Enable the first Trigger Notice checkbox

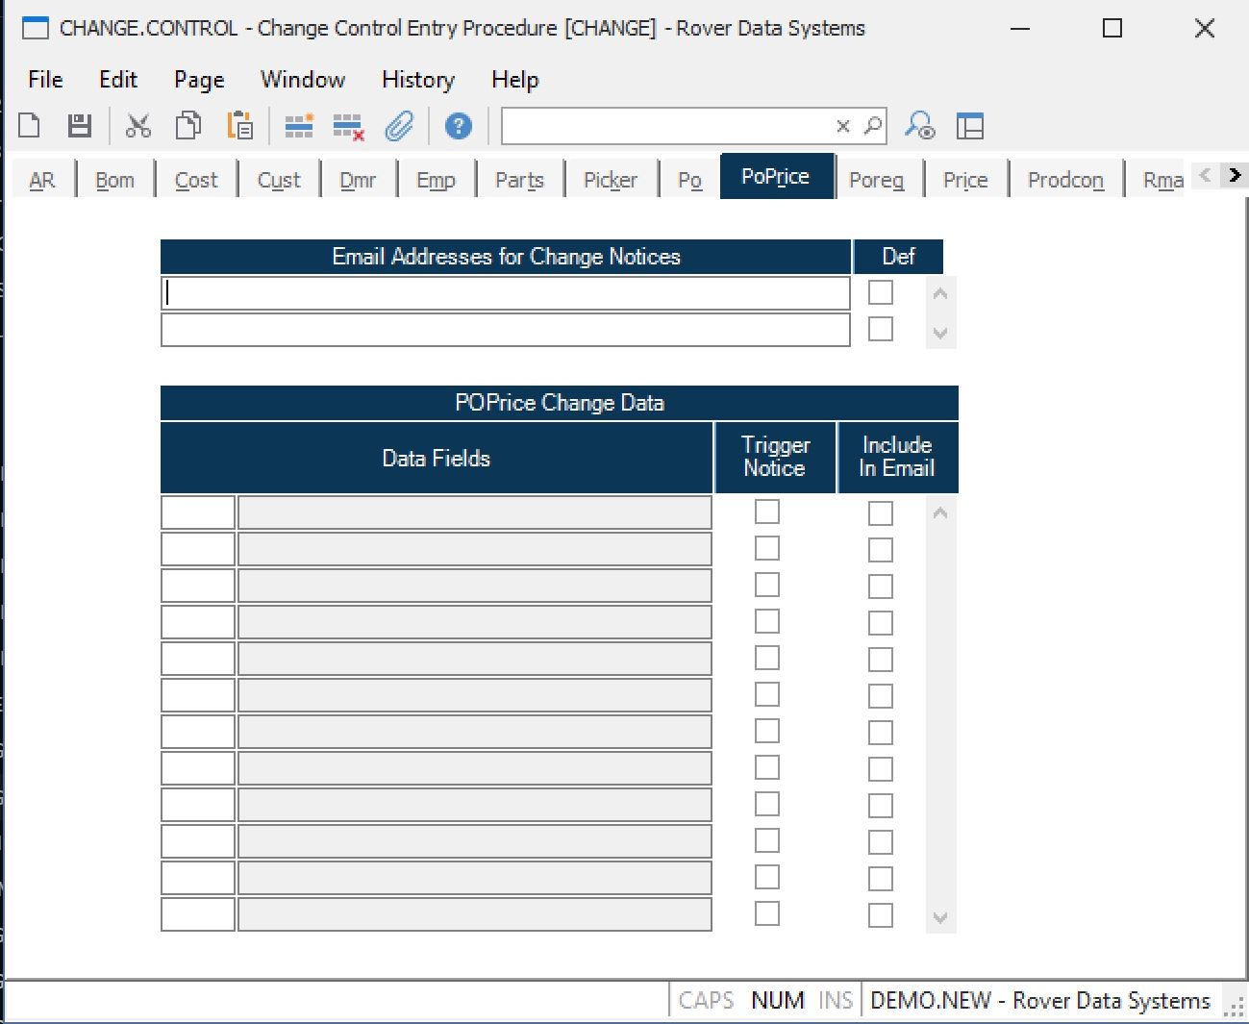(766, 512)
